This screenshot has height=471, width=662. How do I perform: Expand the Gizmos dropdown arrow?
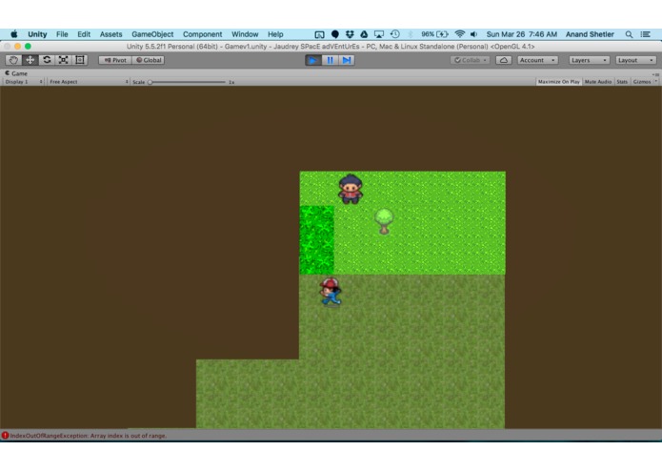(x=655, y=82)
